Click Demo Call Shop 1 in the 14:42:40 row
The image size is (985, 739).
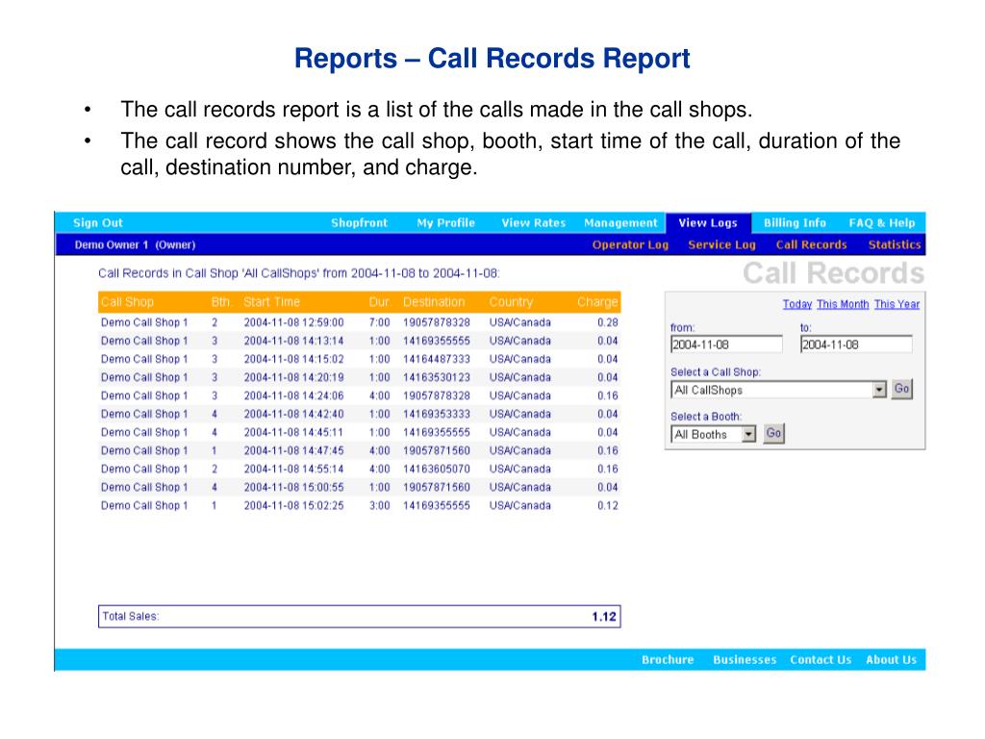(144, 414)
